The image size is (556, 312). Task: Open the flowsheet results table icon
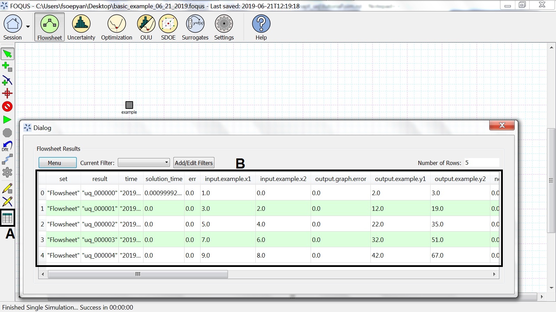point(7,217)
